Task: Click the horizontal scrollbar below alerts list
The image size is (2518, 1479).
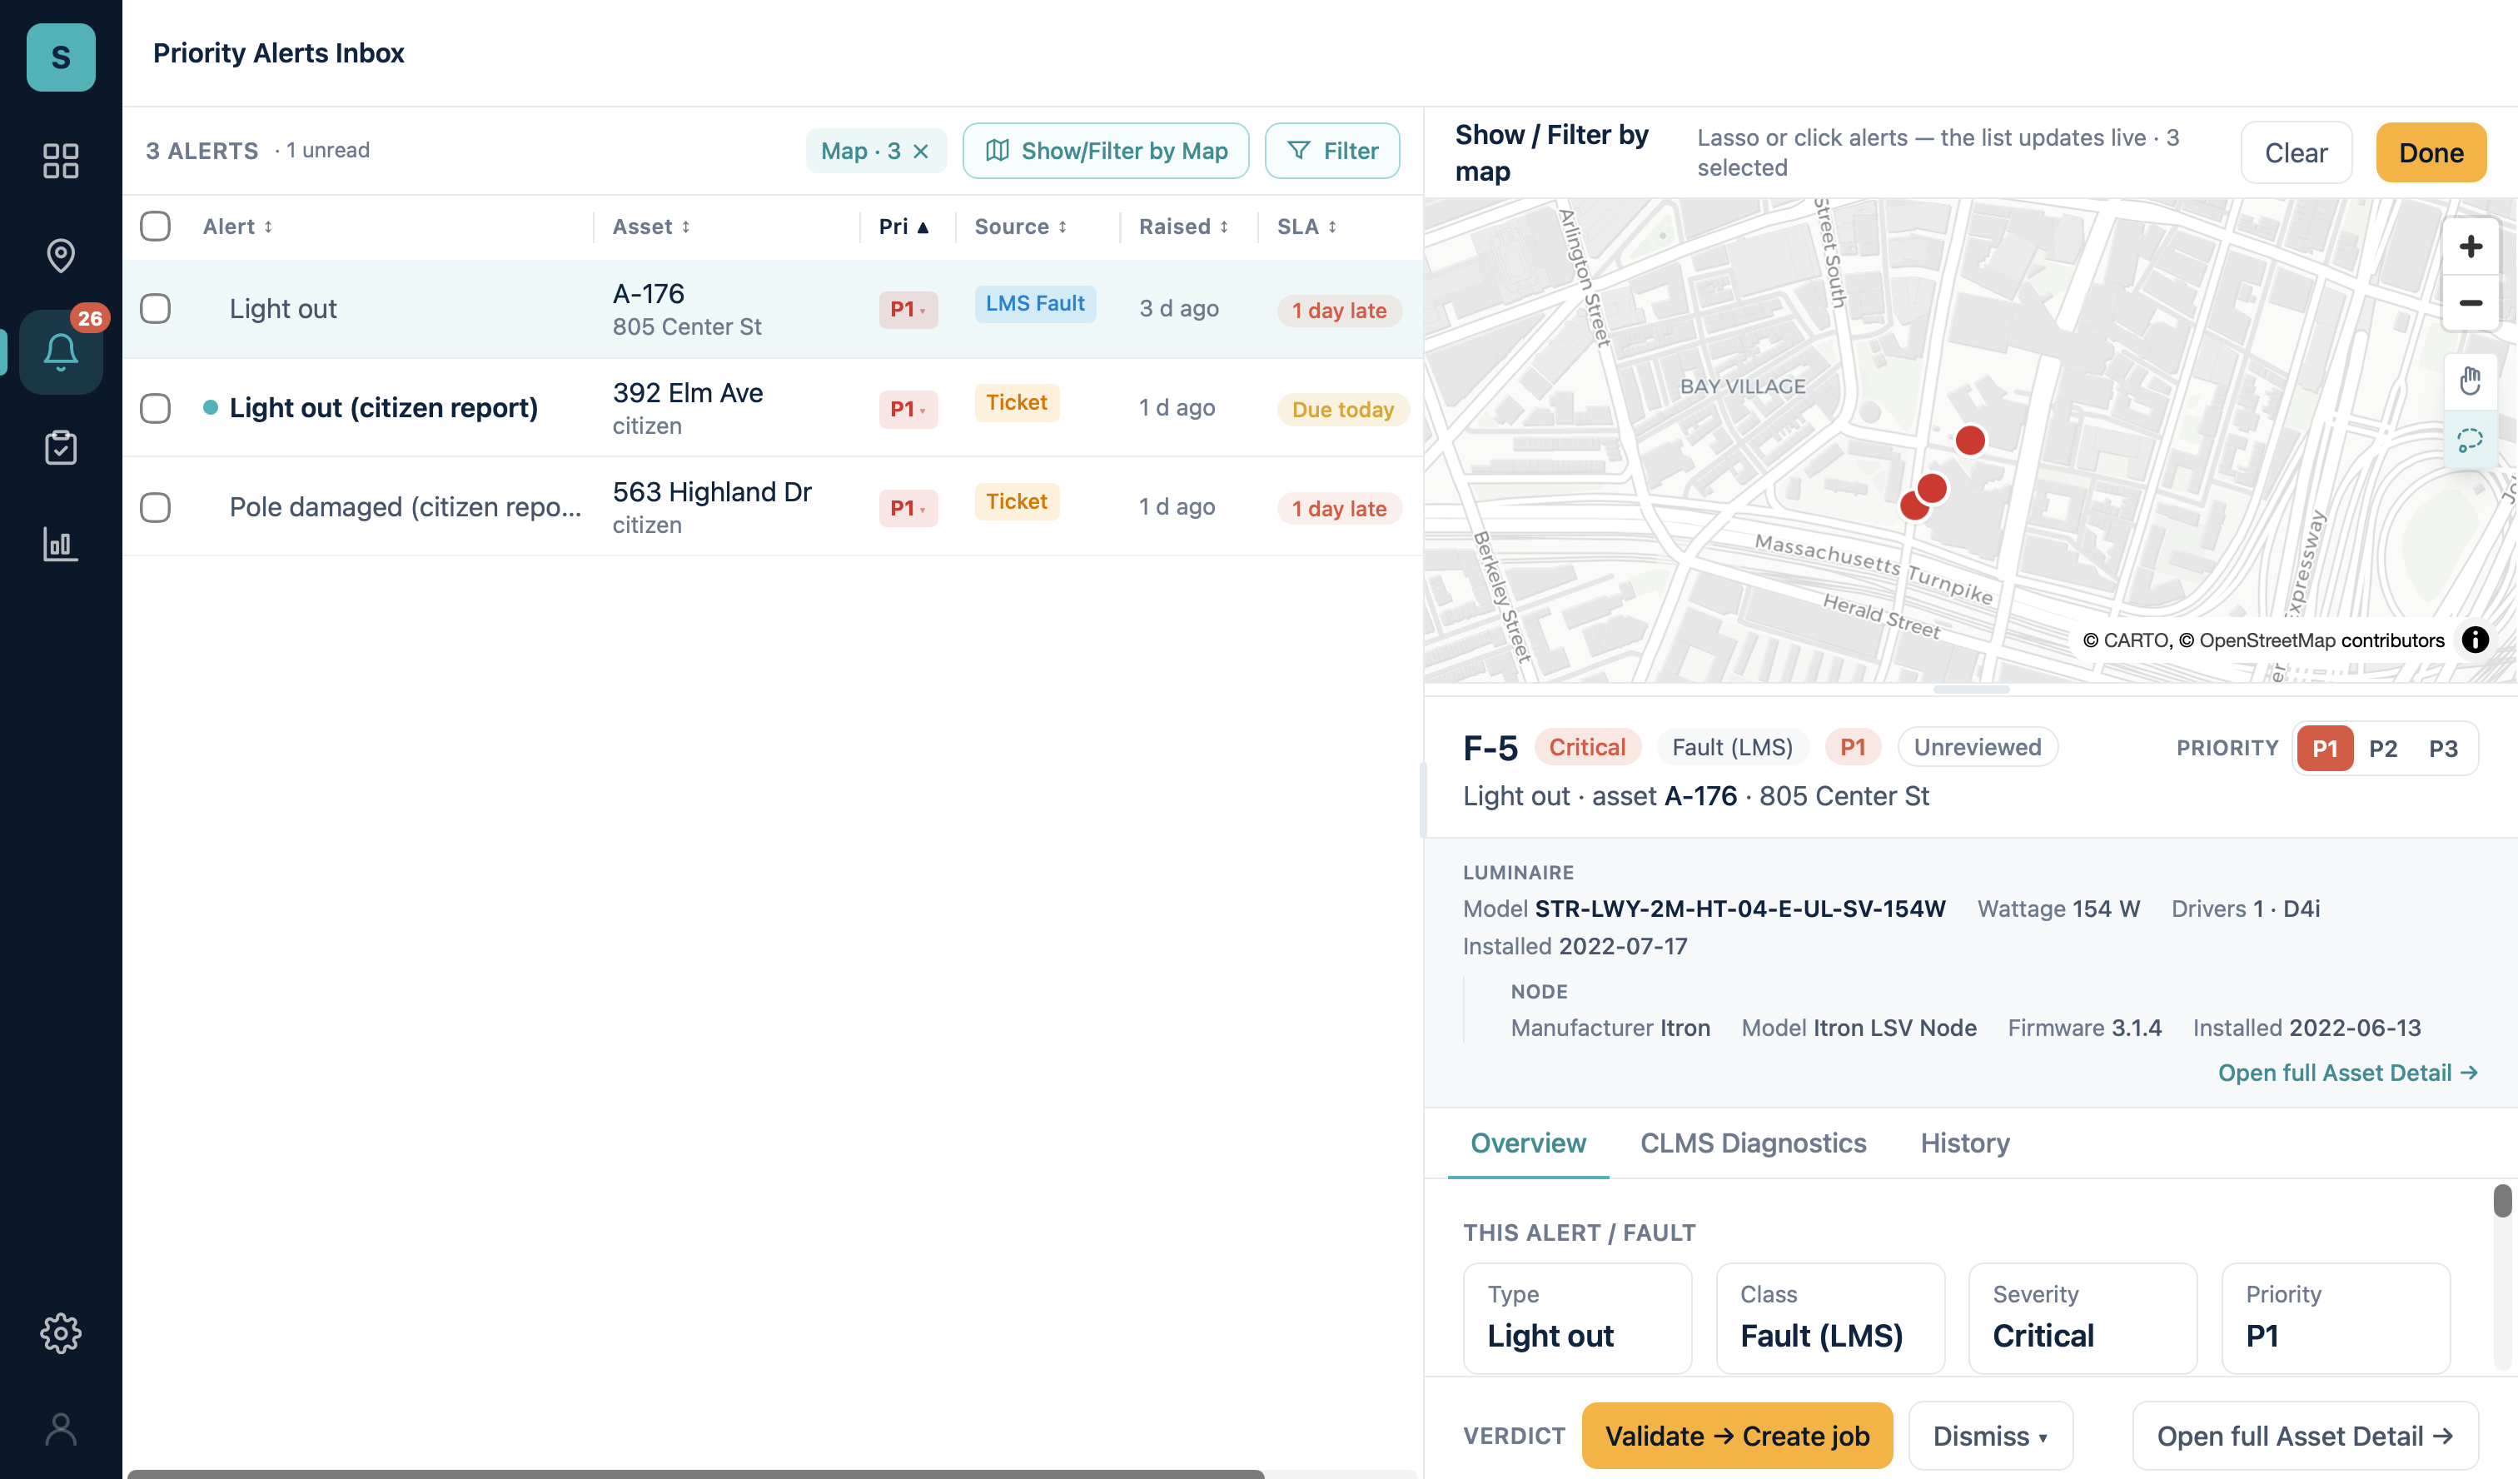Action: coord(695,1473)
